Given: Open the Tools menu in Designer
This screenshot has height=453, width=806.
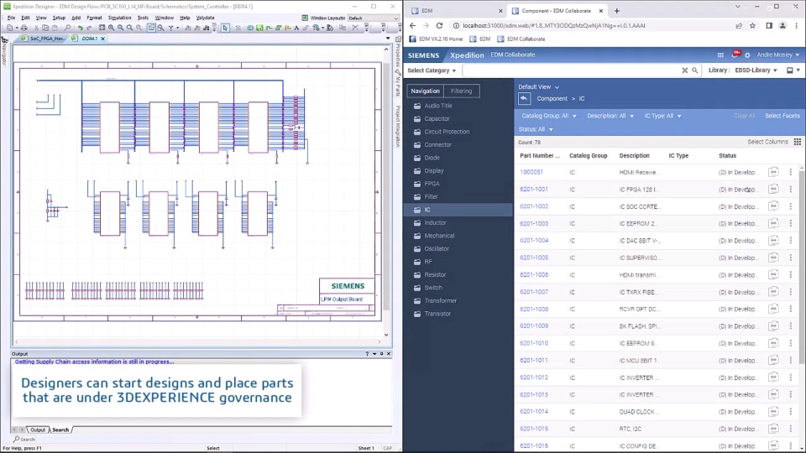Looking at the screenshot, I should pyautogui.click(x=143, y=18).
